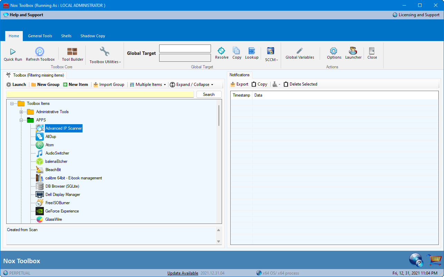Image resolution: width=444 pixels, height=277 pixels.
Task: Select the DB Browser (SQLite) icon
Action: click(x=40, y=186)
